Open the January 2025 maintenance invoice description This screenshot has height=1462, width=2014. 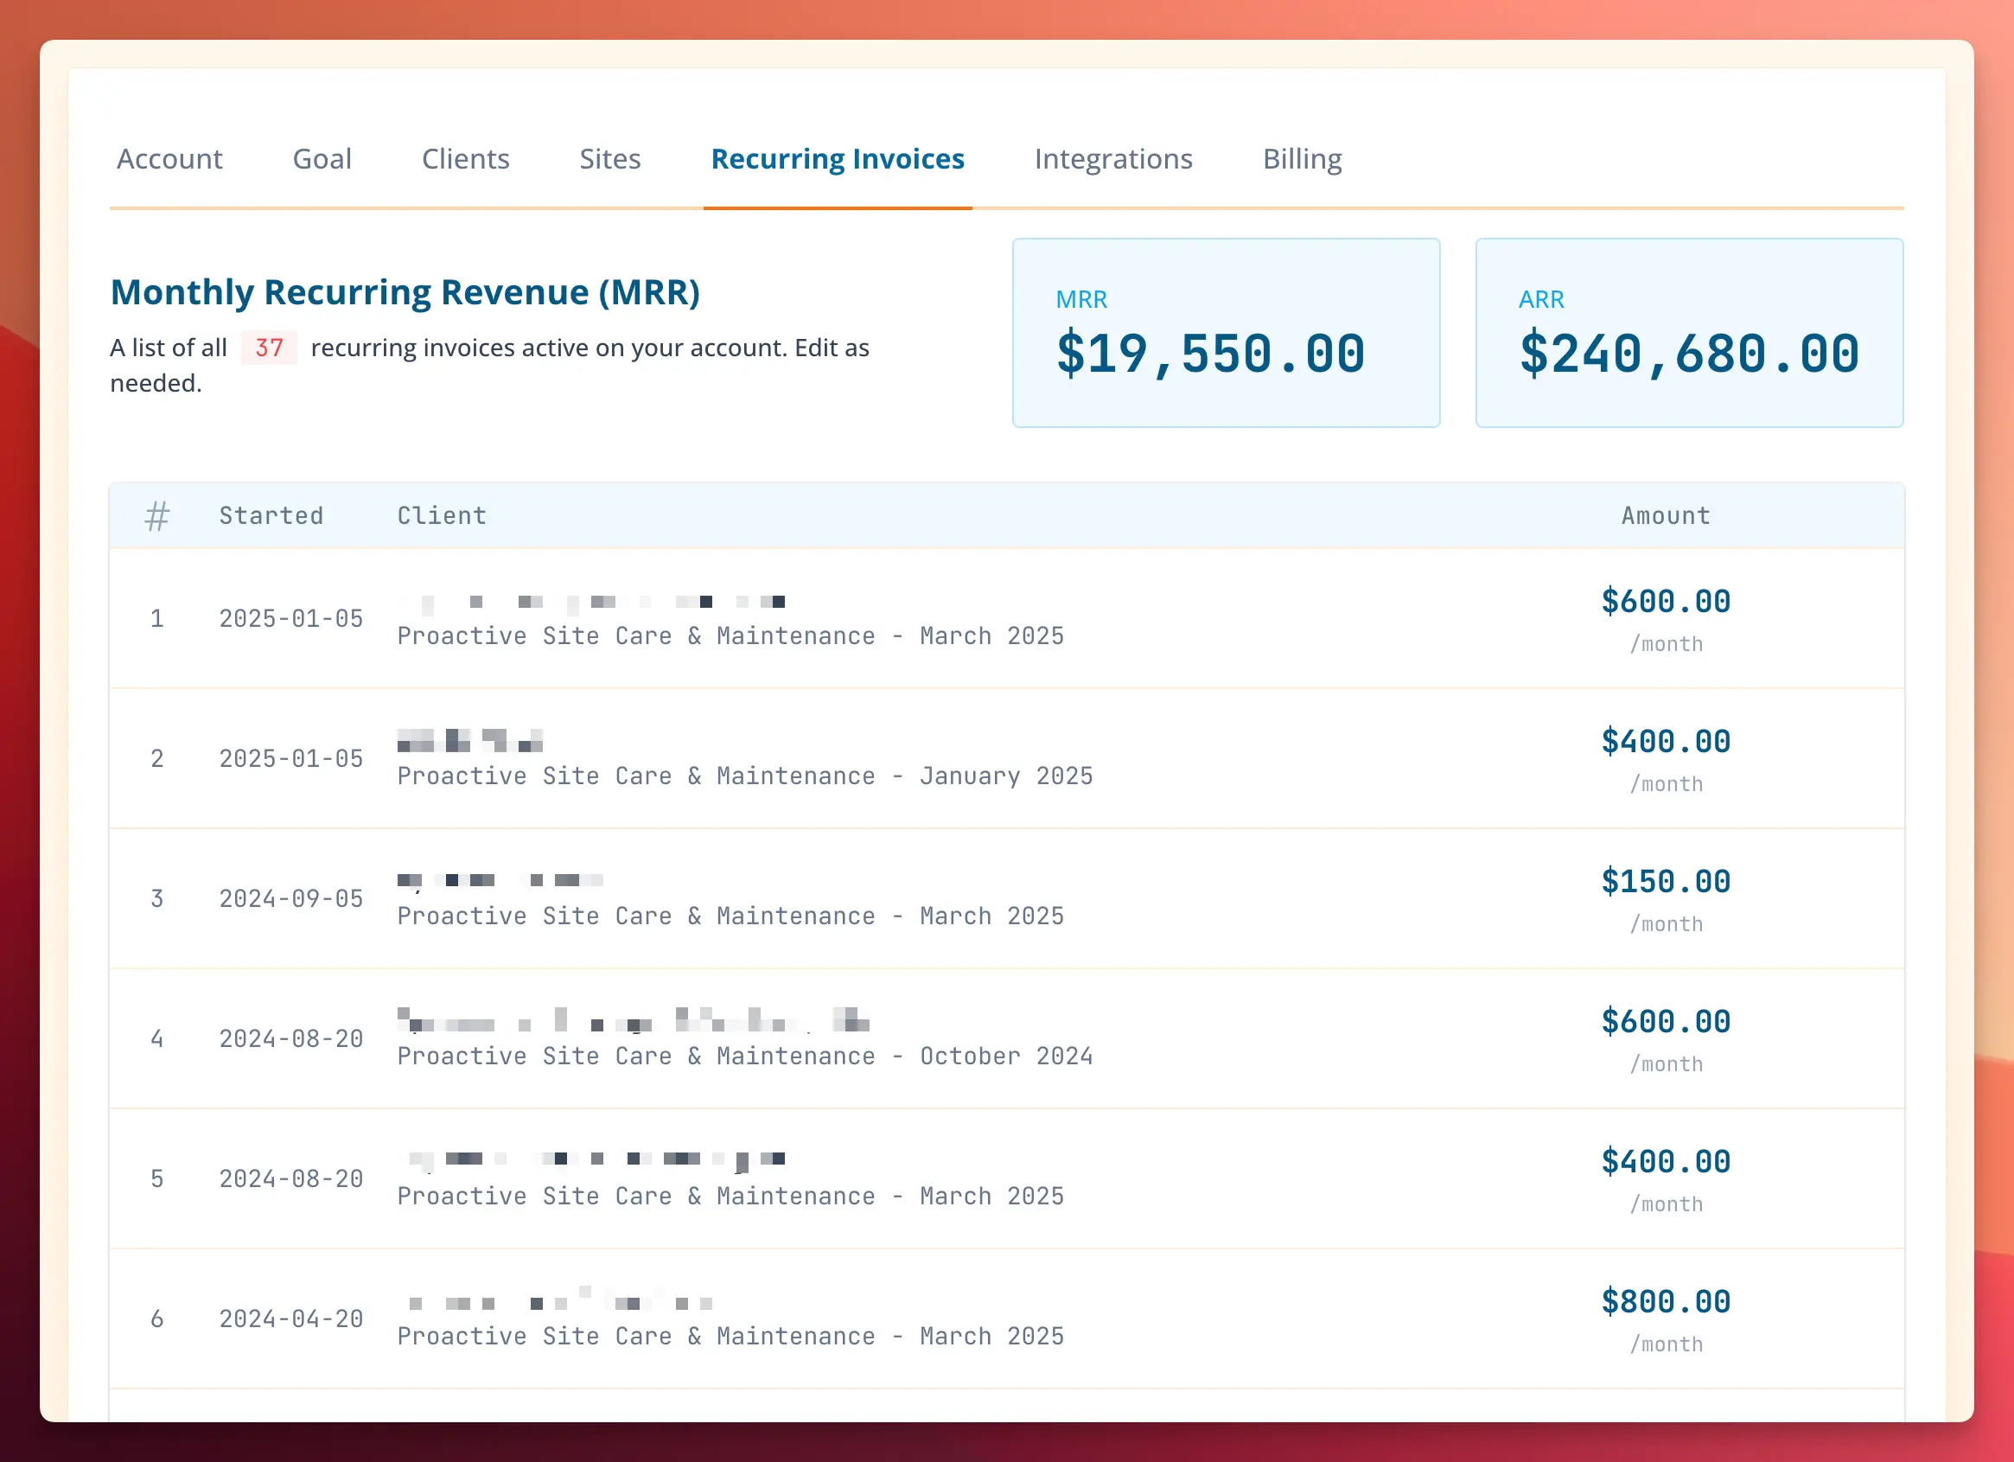[744, 776]
